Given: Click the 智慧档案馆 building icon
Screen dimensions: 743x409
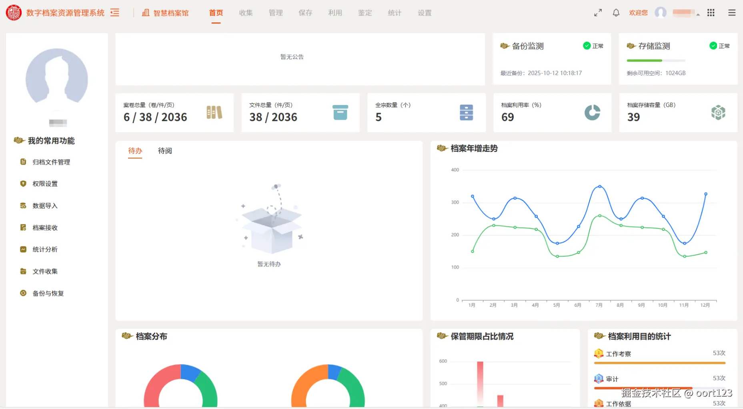Looking at the screenshot, I should (146, 13).
